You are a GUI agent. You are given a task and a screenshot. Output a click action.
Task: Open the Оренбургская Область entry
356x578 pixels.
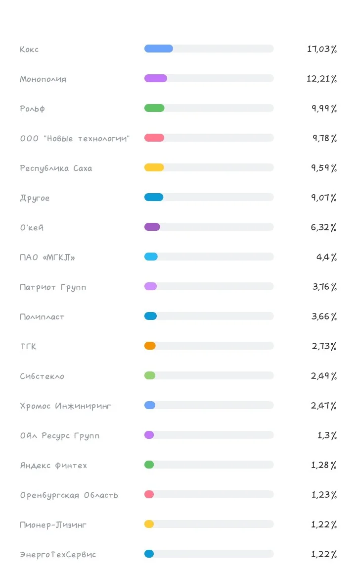point(69,495)
